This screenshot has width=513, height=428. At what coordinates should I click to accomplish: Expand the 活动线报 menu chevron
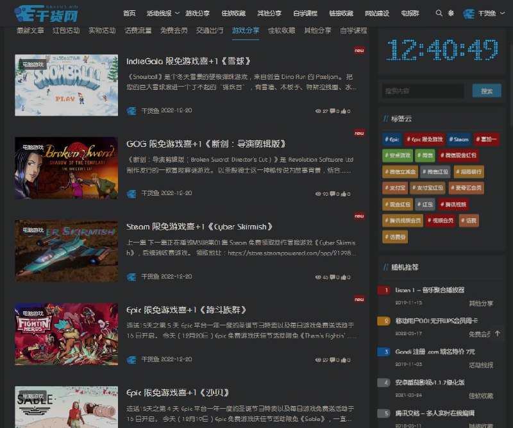click(x=177, y=13)
